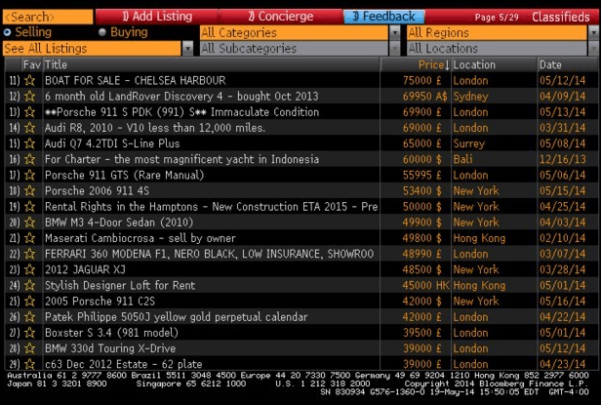This screenshot has width=601, height=405.
Task: Star the LandRover Discovery 4 listing
Action: point(29,97)
